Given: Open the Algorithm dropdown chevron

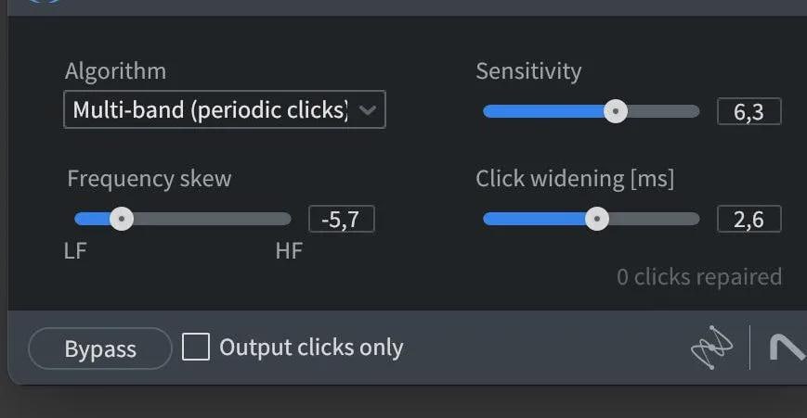Looking at the screenshot, I should [368, 110].
